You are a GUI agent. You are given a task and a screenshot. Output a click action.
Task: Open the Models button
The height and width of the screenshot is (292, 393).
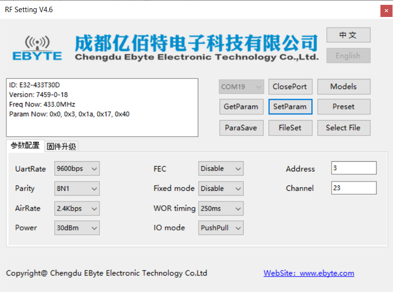click(x=344, y=87)
